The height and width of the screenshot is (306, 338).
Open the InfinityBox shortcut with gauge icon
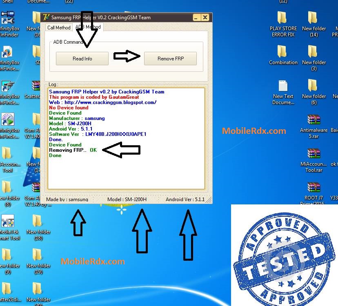click(x=9, y=126)
